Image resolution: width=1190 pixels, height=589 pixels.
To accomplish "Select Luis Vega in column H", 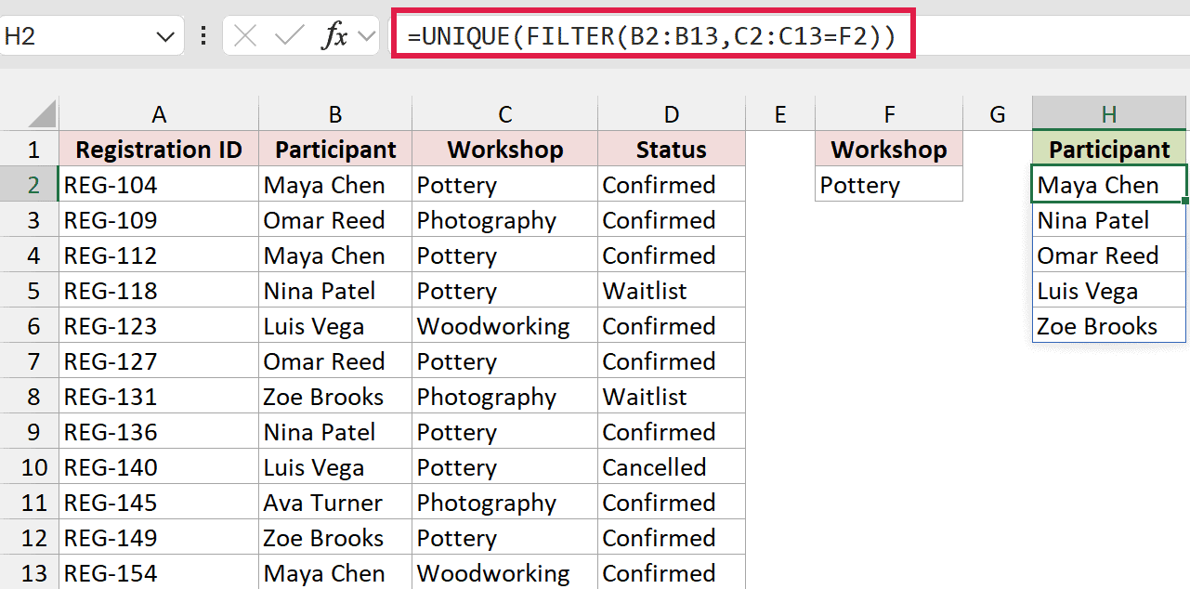I will click(1110, 291).
